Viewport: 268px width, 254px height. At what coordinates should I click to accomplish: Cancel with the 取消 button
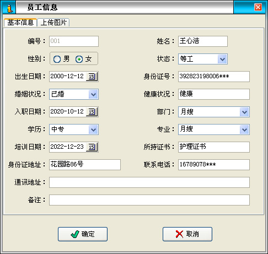[x=187, y=234]
